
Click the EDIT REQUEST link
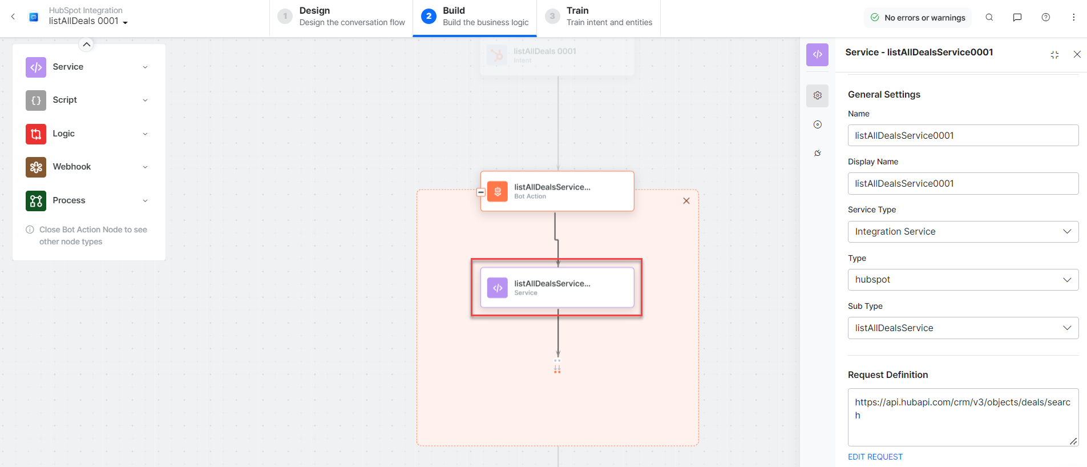875,457
